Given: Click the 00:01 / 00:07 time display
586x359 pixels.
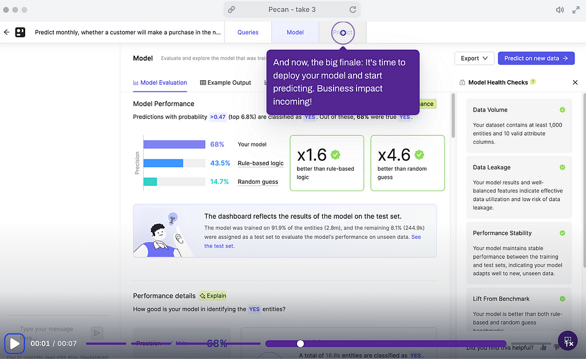Looking at the screenshot, I should (53, 344).
